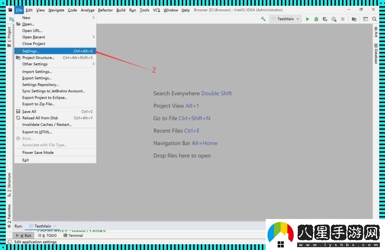
Task: Run TestMain with green play icon
Action: 307,19
